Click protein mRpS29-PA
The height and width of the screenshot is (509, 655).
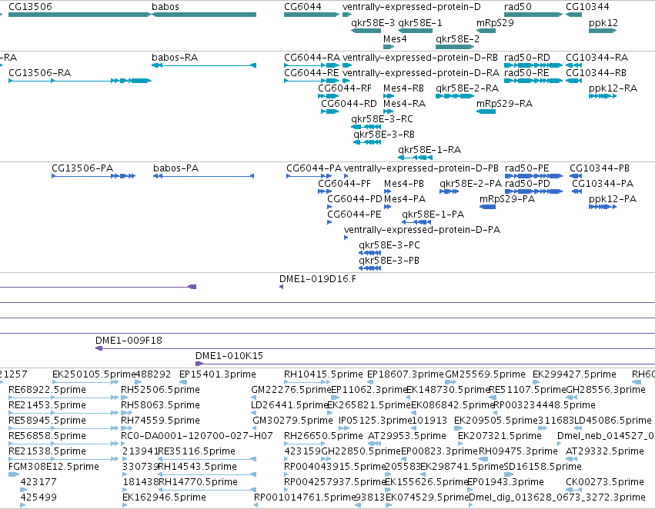point(487,207)
